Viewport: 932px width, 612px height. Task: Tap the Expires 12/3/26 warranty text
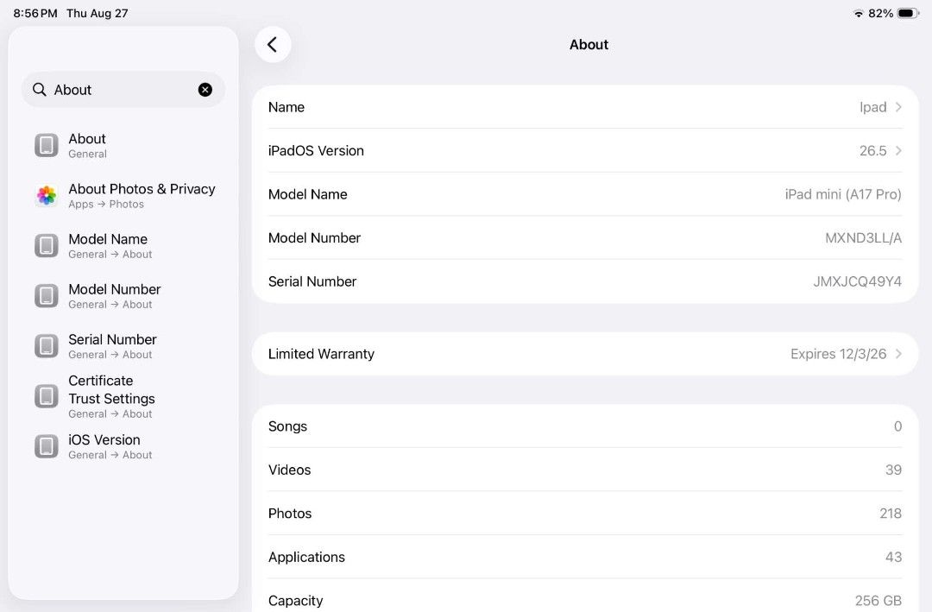[838, 354]
